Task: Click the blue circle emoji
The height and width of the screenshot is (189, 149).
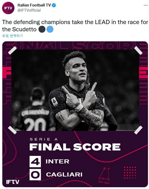Action: (50, 29)
